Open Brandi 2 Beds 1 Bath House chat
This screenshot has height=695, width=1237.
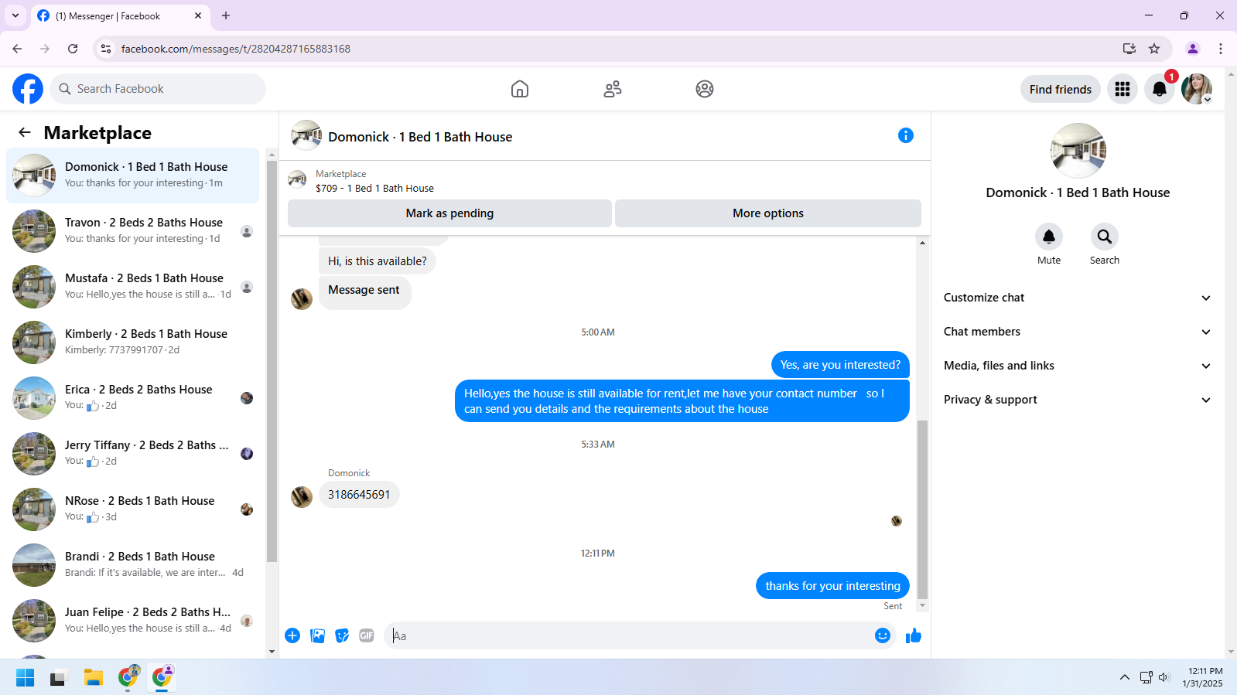(133, 565)
